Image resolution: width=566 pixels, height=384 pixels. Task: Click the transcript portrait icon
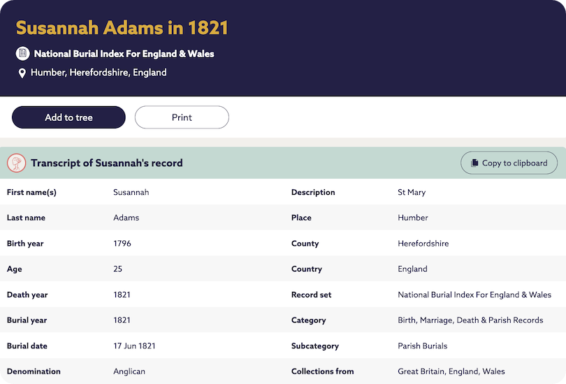(16, 163)
